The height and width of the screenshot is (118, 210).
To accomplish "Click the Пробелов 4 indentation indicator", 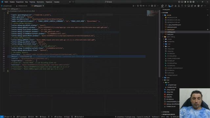I will tap(155, 117).
